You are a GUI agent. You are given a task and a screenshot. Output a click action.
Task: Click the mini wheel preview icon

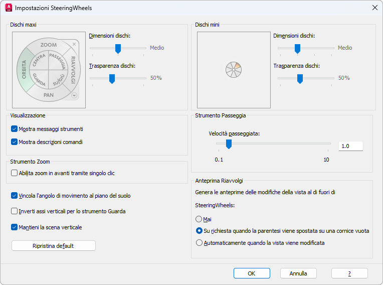click(x=234, y=70)
